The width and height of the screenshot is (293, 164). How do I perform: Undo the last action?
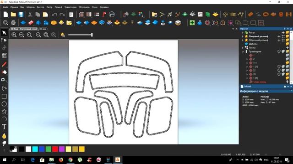[x=54, y=14]
